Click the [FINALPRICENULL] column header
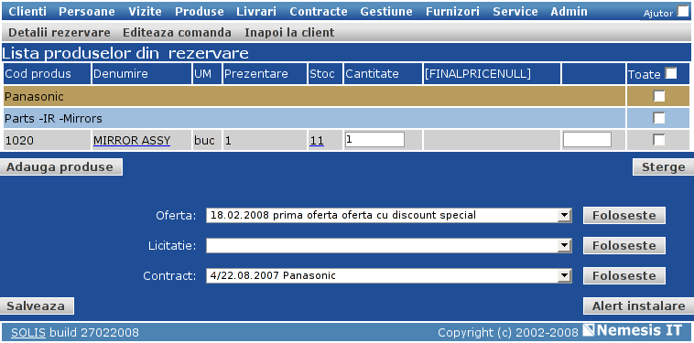Image resolution: width=694 pixels, height=343 pixels. coord(492,73)
